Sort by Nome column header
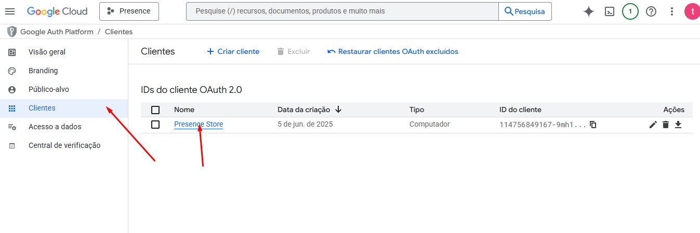 [184, 109]
